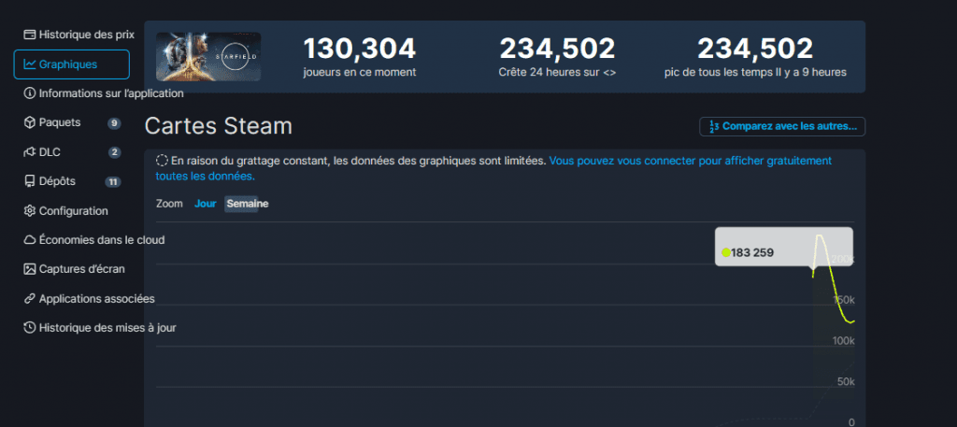Switch chart zoom to Jour
Viewport: 957px width, 427px height.
[x=205, y=204]
